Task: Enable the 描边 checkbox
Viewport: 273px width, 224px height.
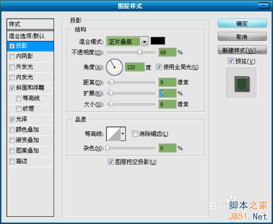Action: [x=12, y=162]
